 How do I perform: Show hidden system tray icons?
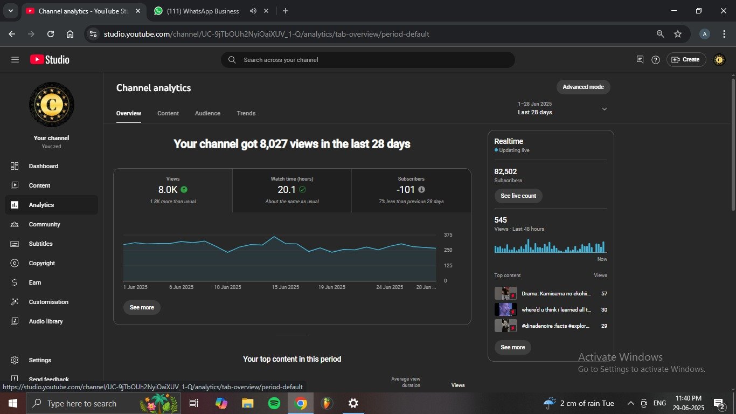click(631, 403)
